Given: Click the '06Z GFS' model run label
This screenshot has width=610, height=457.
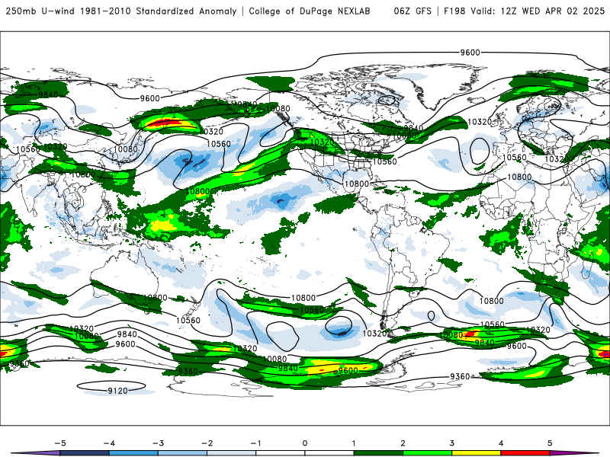Looking at the screenshot, I should click(x=413, y=11).
